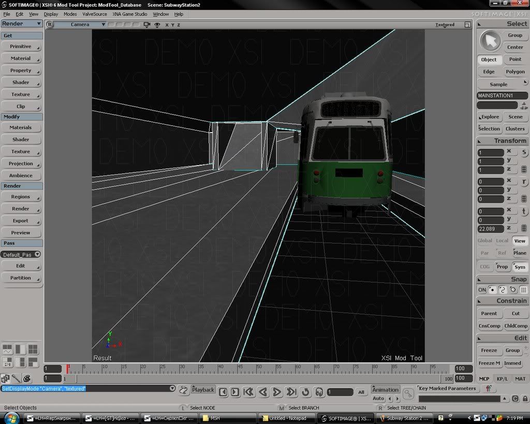Open the Camera view dropdown

pyautogui.click(x=80, y=24)
